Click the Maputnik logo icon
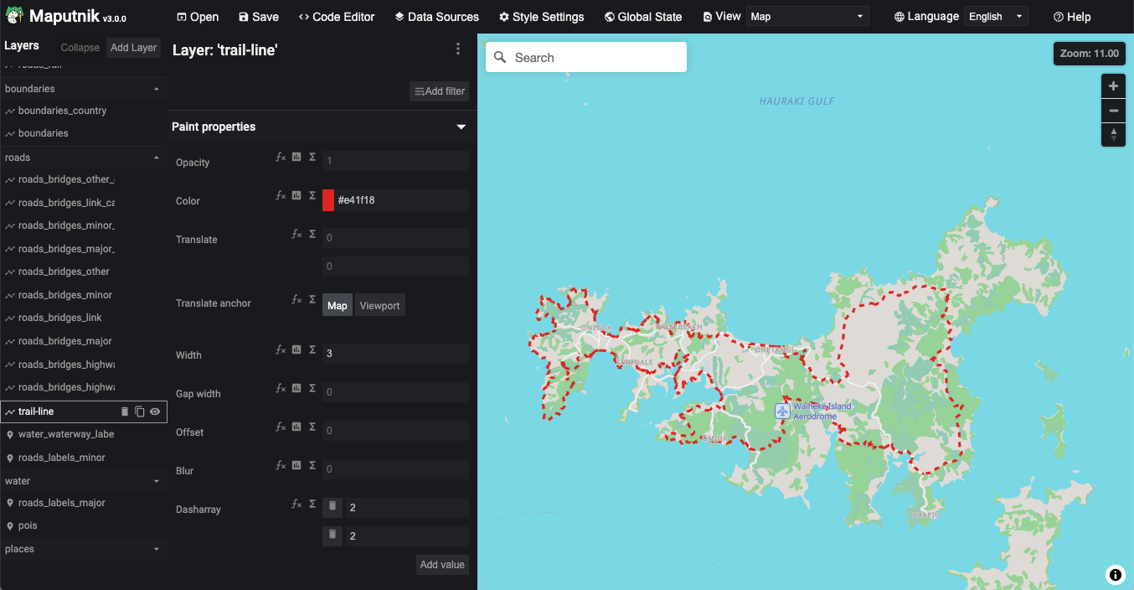Image resolution: width=1134 pixels, height=590 pixels. pos(13,15)
